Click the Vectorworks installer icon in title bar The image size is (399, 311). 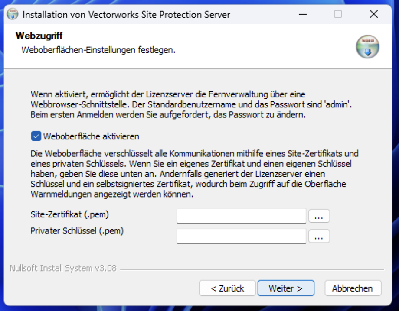pos(13,14)
